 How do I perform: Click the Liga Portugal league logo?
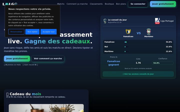pos(157,21)
